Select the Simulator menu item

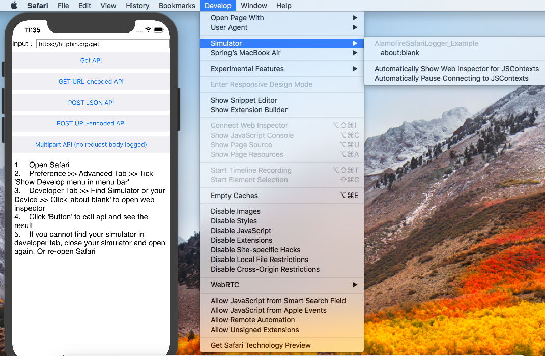(x=282, y=43)
